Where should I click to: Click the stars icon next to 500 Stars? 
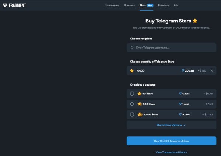coord(139,104)
